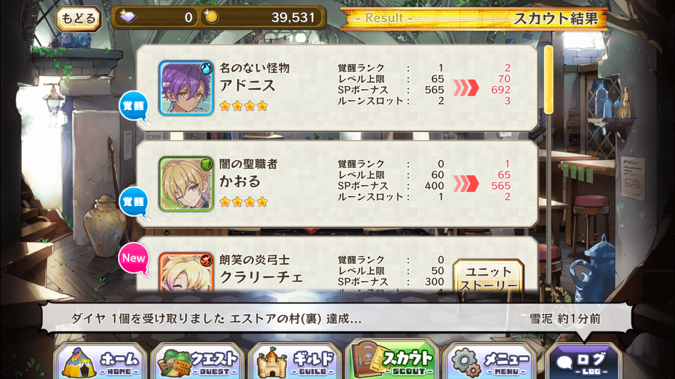Select かおる character portrait

click(186, 184)
